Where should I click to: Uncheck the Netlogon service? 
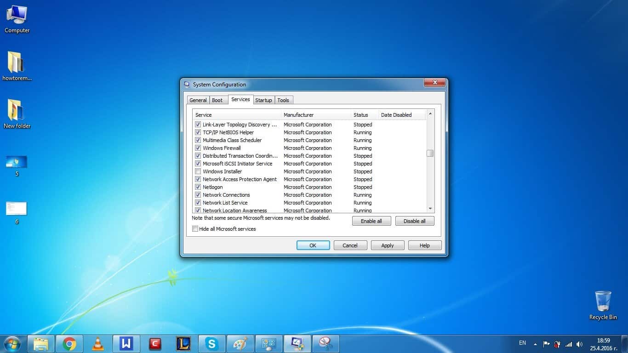198,187
